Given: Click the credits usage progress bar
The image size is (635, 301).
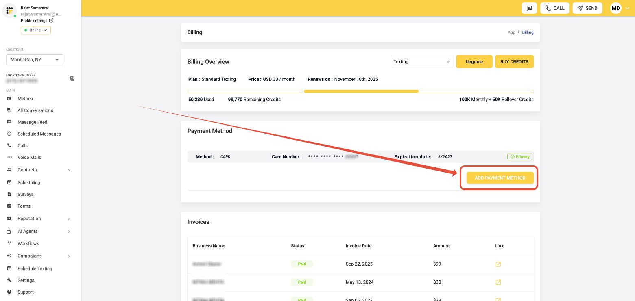Looking at the screenshot, I should 360,91.
